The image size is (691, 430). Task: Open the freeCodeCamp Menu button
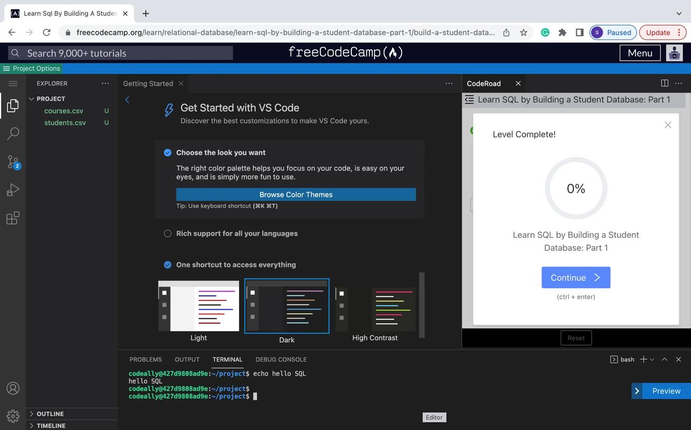(640, 53)
